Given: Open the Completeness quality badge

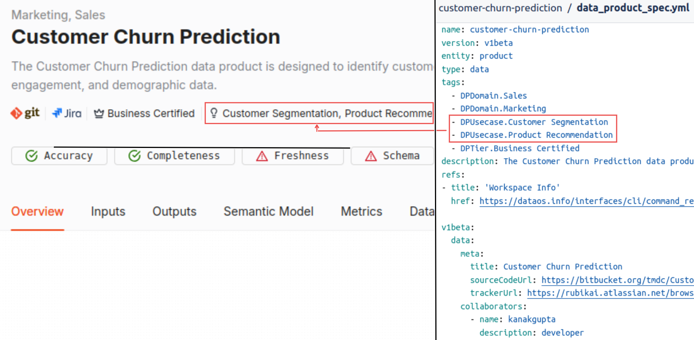Looking at the screenshot, I should (174, 156).
